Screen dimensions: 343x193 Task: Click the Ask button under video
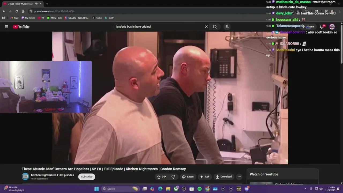tap(204, 177)
